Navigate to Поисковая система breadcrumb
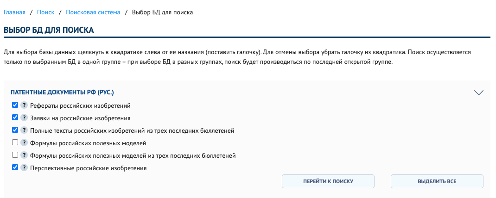Screen dimensions: 496x198 (x=93, y=12)
